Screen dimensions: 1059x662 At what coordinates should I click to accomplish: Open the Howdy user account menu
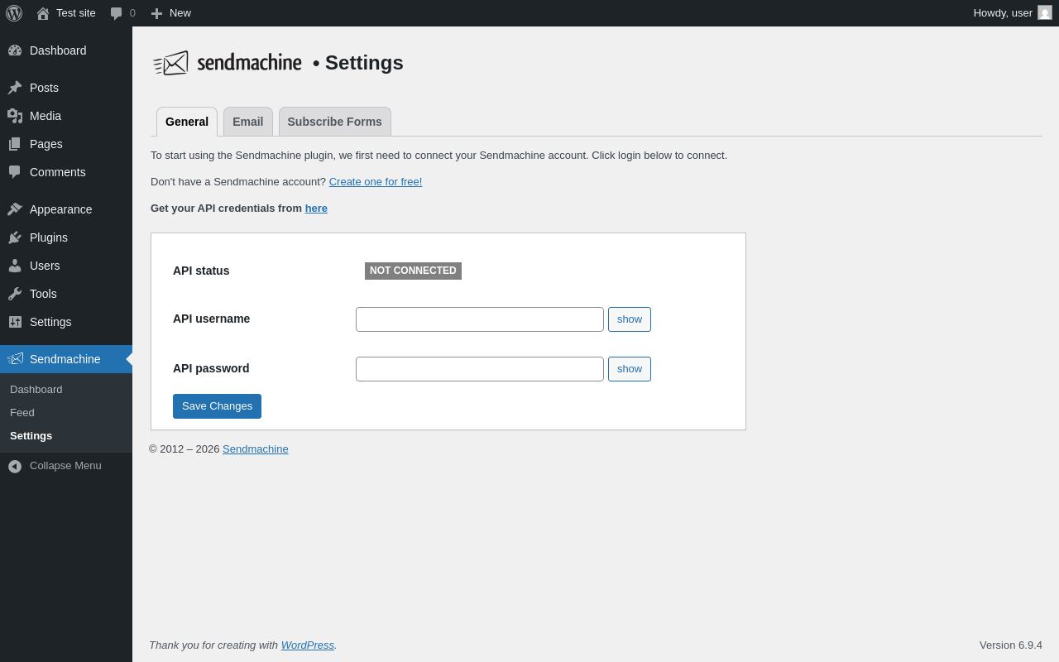pos(1011,13)
